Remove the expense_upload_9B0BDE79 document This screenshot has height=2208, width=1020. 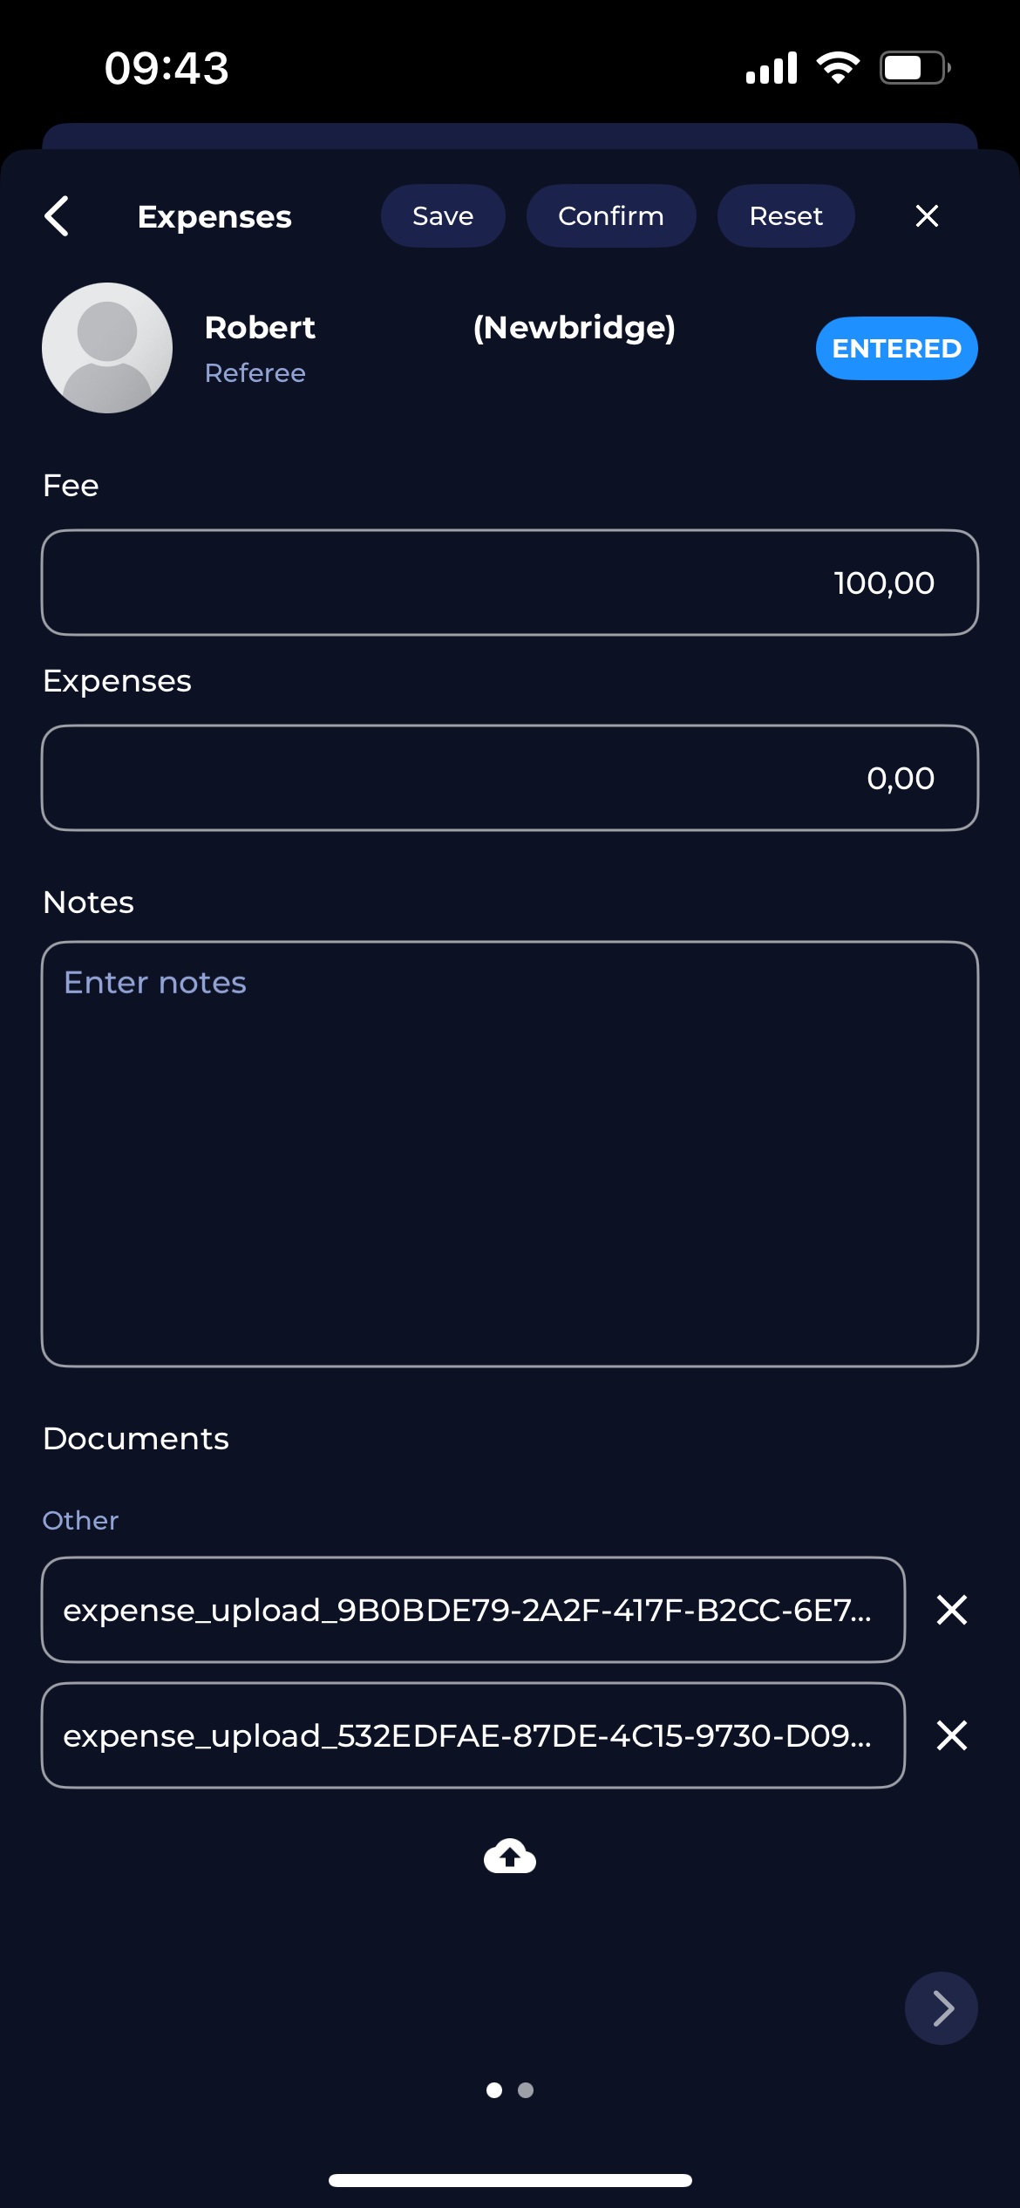click(951, 1610)
